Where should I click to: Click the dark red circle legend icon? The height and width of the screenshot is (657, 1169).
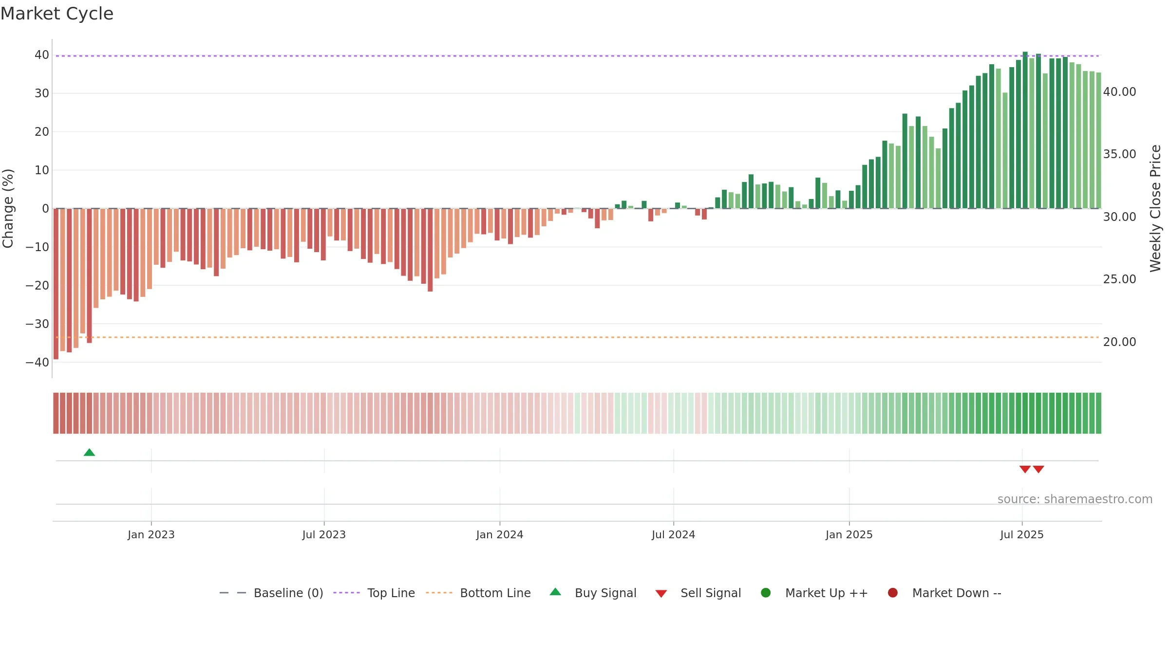[x=893, y=593]
